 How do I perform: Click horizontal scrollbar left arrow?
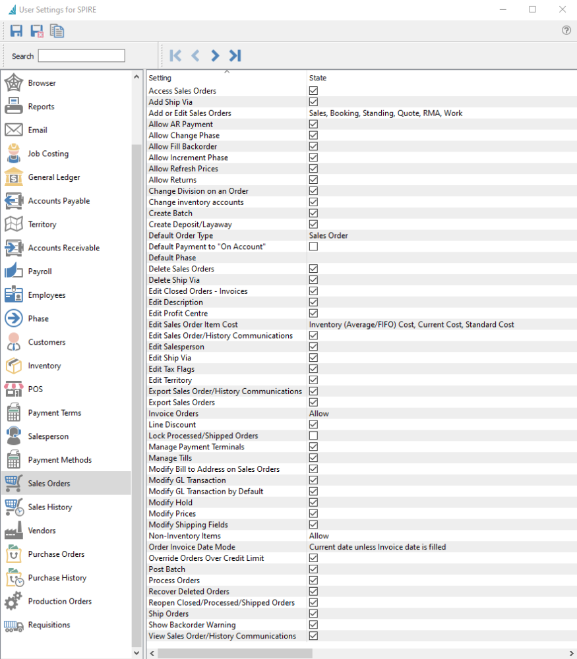pos(152,653)
